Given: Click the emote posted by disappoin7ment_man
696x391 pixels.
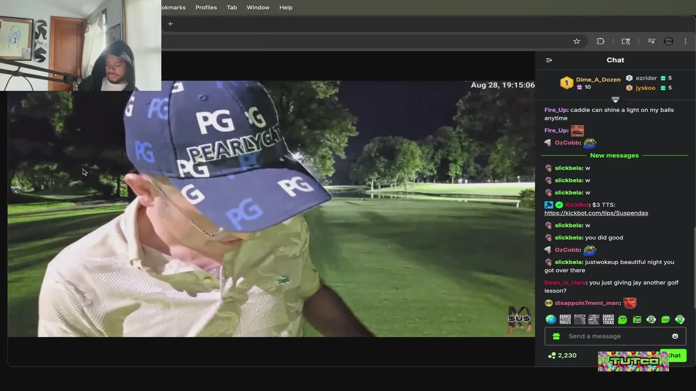Looking at the screenshot, I should pos(630,303).
